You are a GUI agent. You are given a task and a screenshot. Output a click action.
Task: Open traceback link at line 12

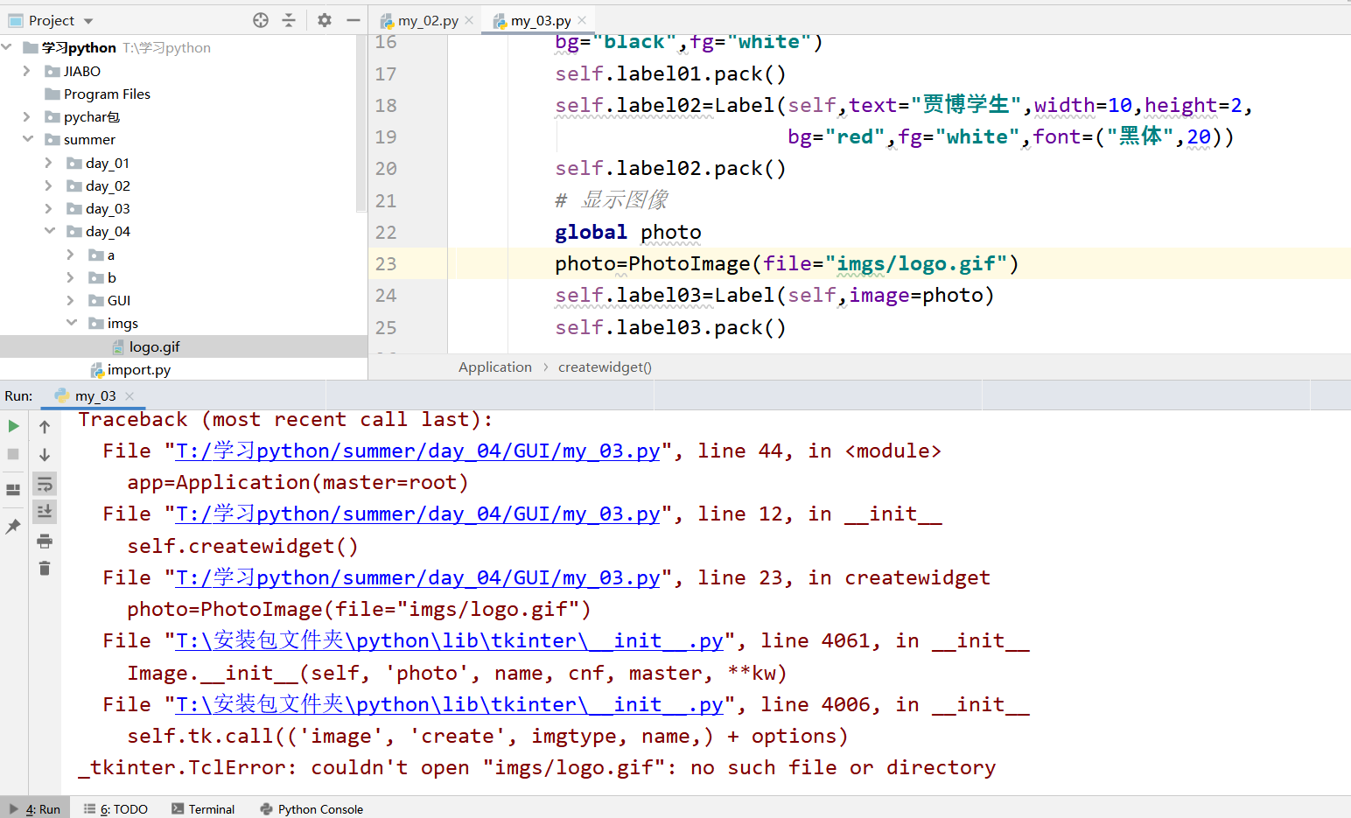[417, 514]
